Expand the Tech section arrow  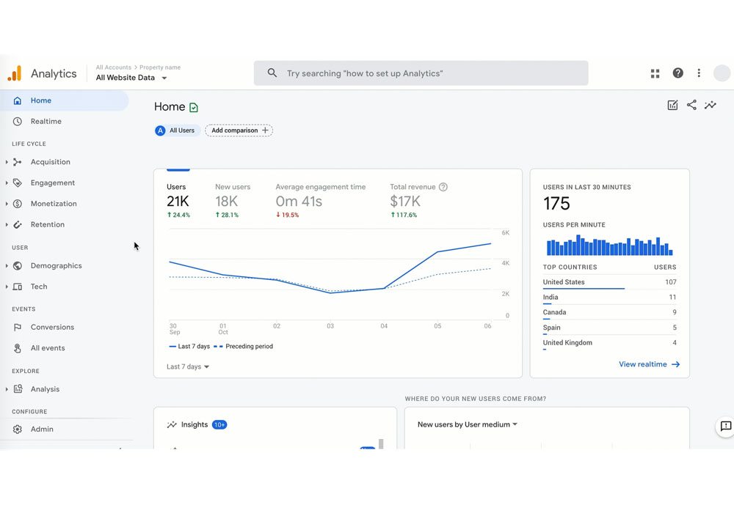[x=7, y=287]
